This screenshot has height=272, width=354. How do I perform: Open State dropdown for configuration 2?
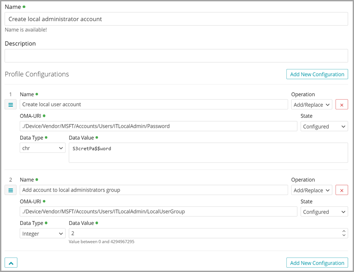(324, 211)
